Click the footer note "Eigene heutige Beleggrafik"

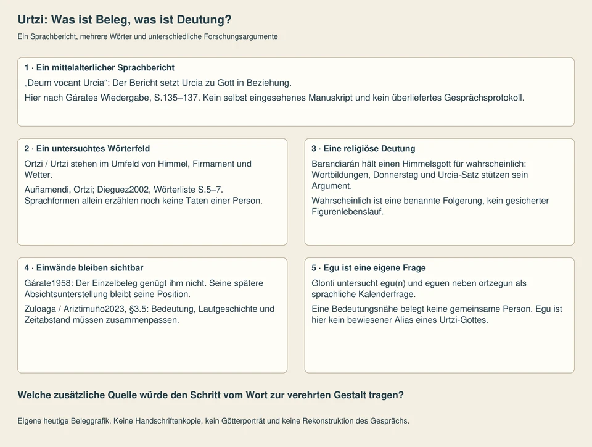[x=213, y=421]
